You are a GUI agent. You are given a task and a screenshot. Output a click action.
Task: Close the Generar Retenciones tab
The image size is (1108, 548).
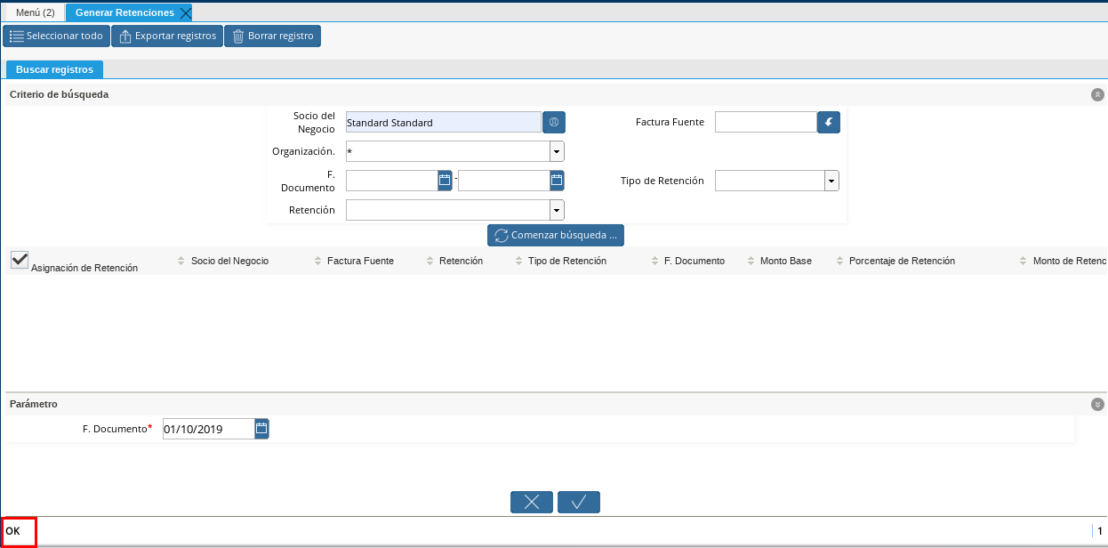[185, 12]
